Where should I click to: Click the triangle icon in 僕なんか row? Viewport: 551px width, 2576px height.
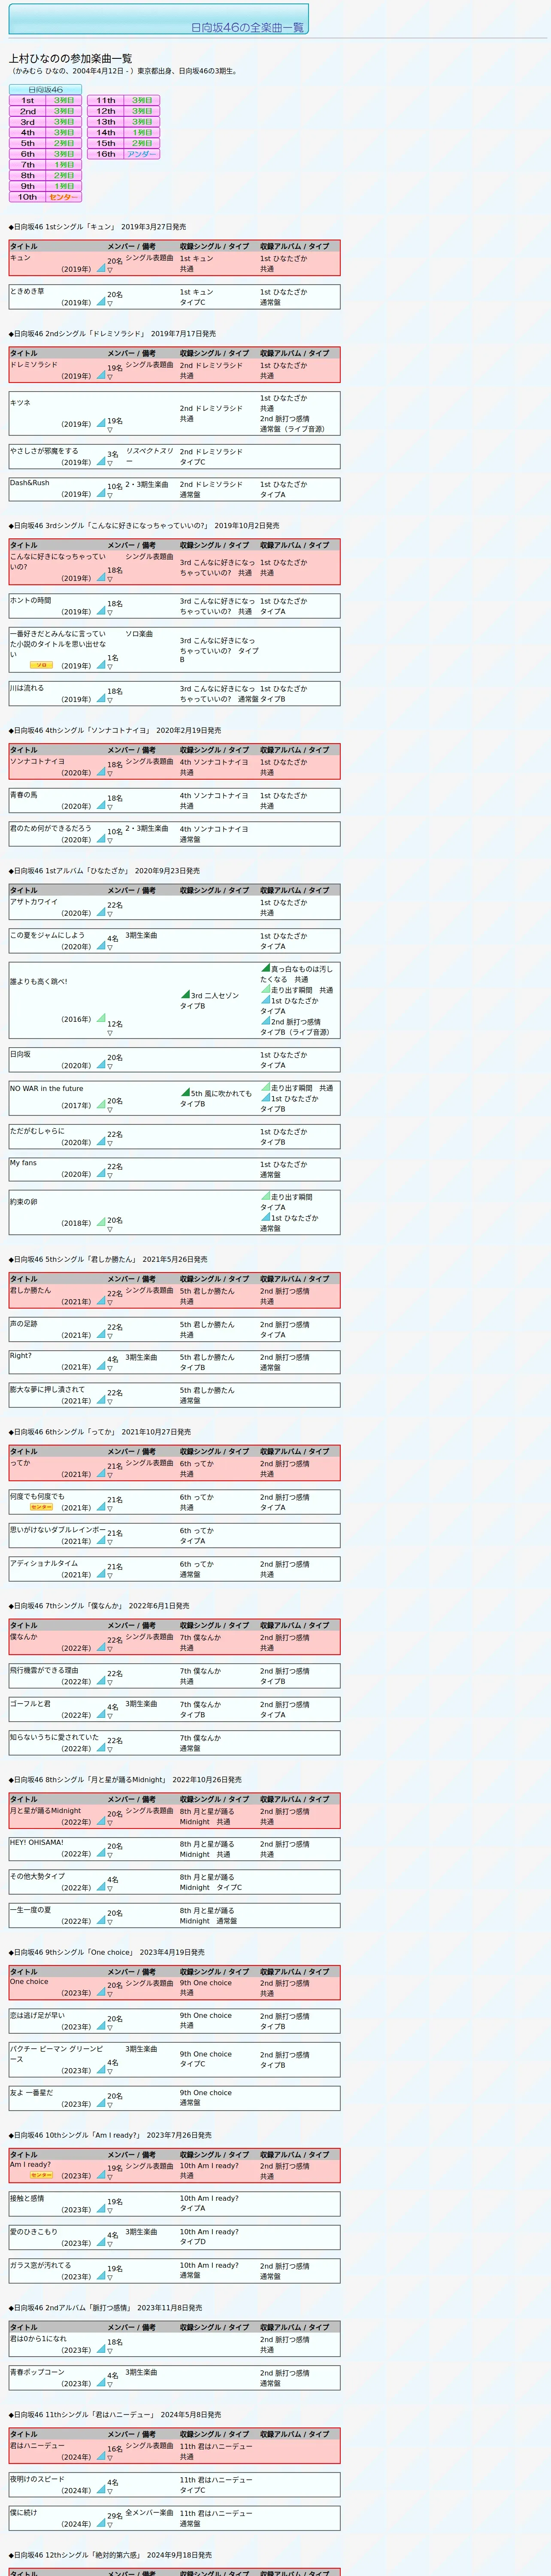pos(101,1647)
